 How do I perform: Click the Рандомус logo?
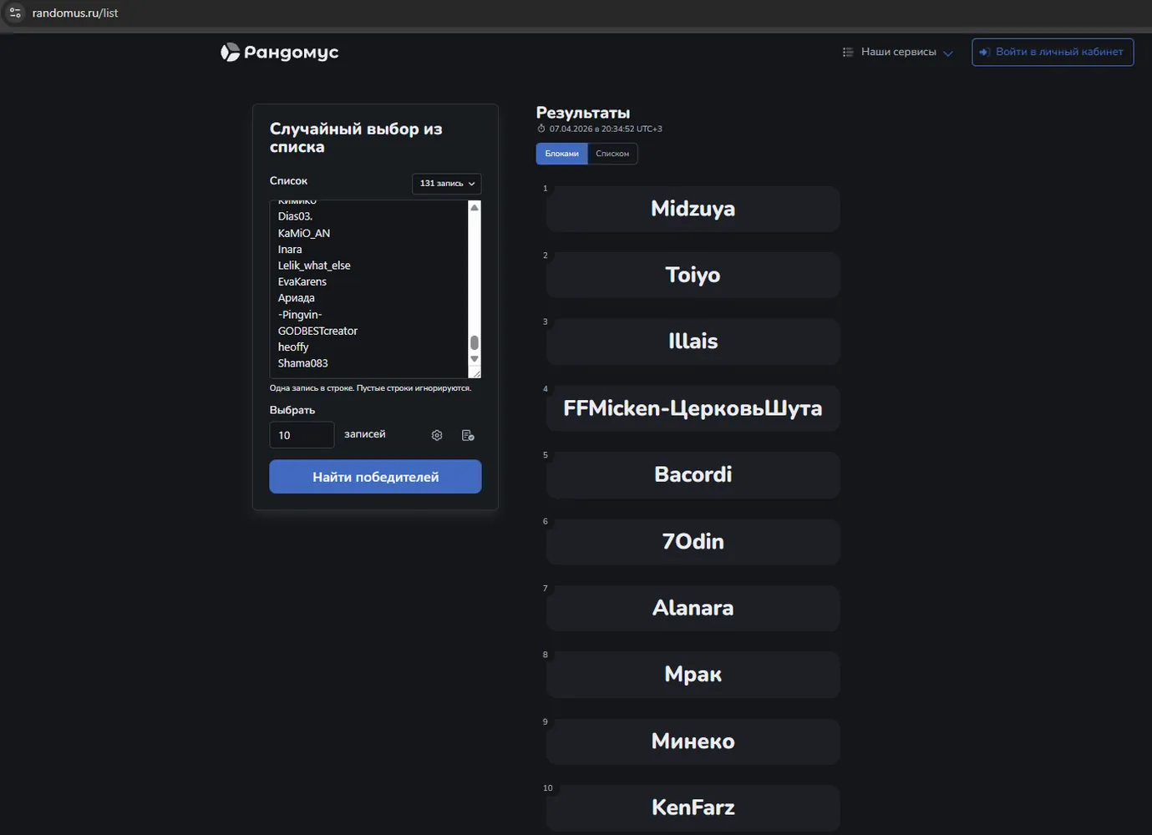coord(279,53)
